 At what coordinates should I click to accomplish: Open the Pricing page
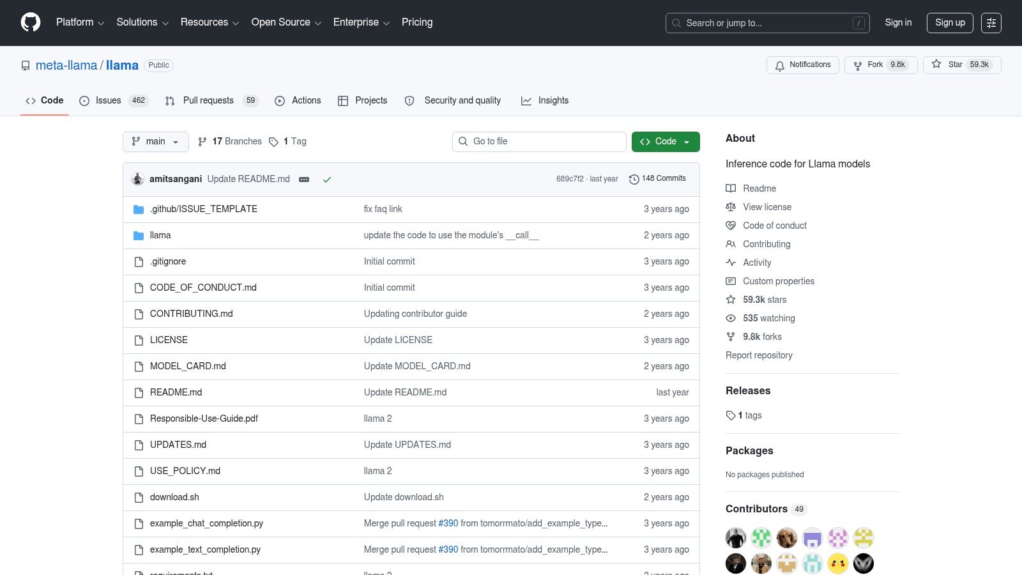pos(417,22)
